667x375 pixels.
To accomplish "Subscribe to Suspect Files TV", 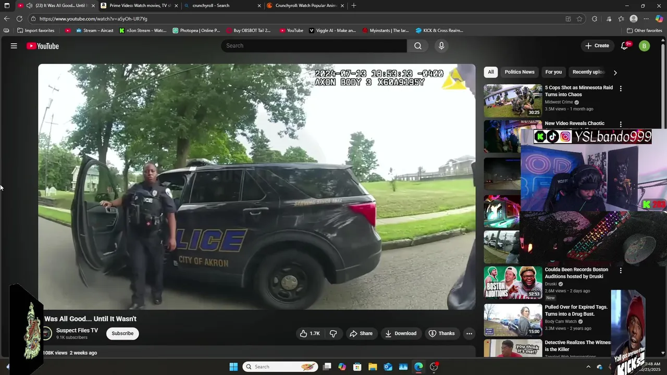I will [x=122, y=333].
